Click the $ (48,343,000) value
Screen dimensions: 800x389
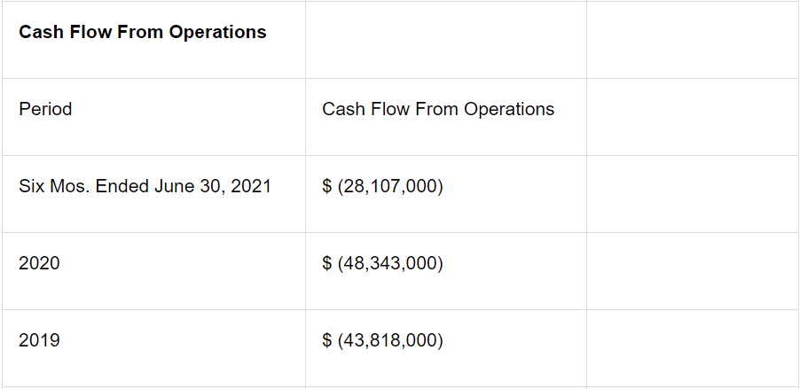coord(382,263)
